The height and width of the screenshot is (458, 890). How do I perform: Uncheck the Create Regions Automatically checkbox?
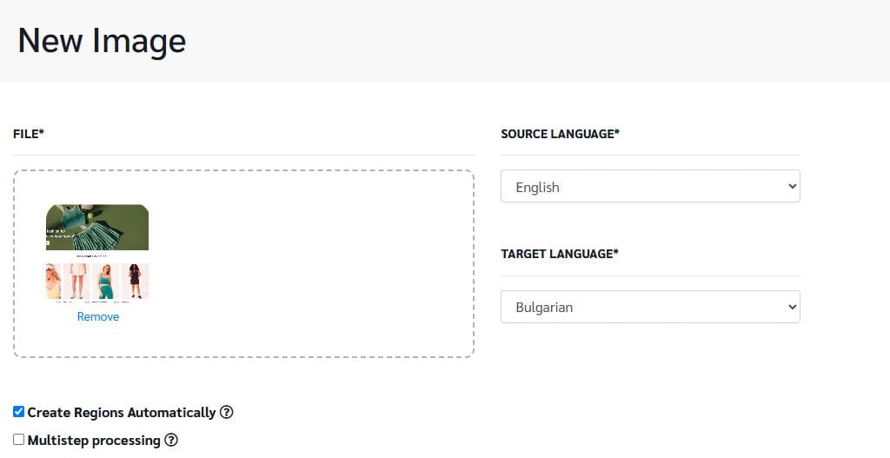[x=19, y=412]
